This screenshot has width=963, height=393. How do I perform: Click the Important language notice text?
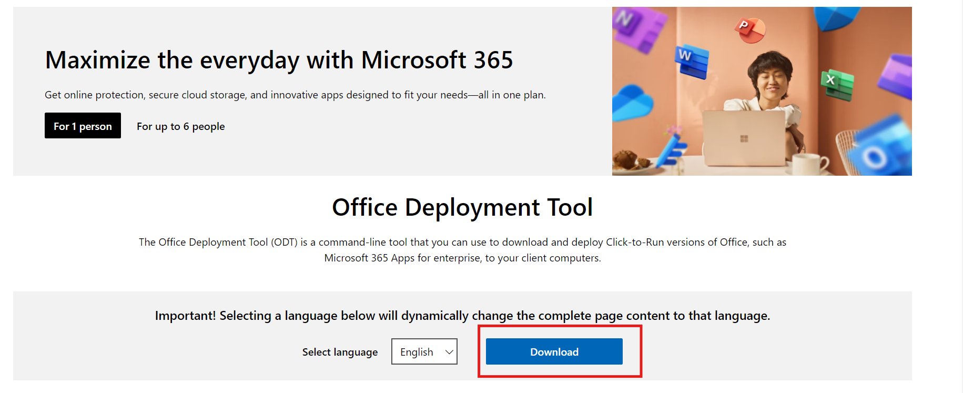(x=462, y=316)
